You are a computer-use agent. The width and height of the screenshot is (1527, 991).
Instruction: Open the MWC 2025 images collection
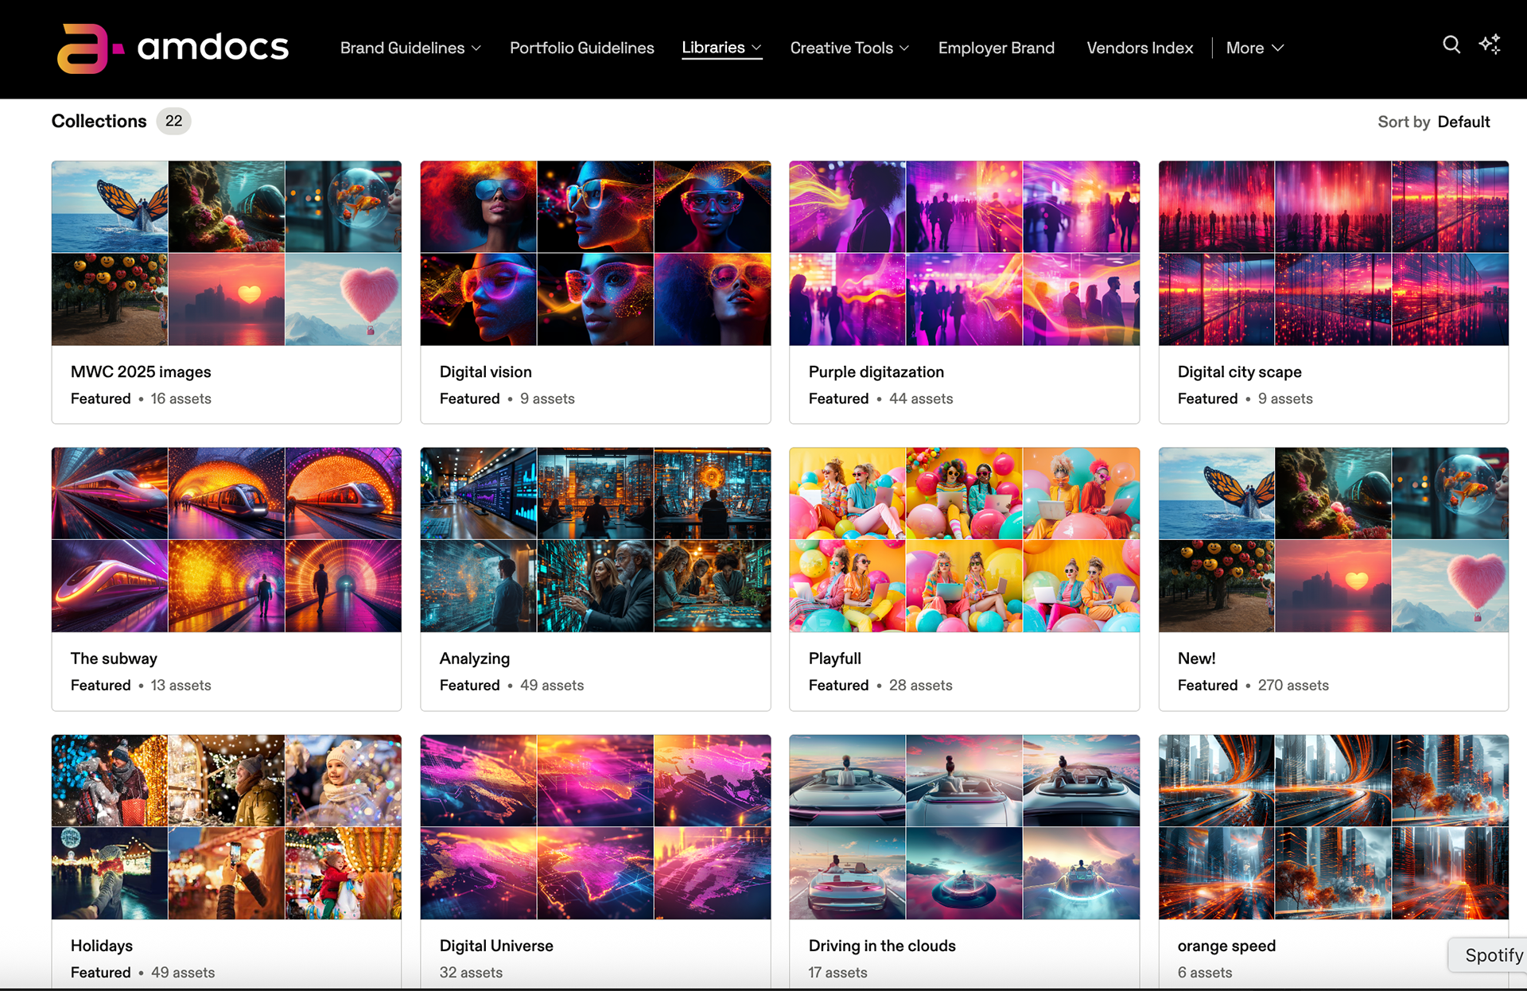point(141,371)
